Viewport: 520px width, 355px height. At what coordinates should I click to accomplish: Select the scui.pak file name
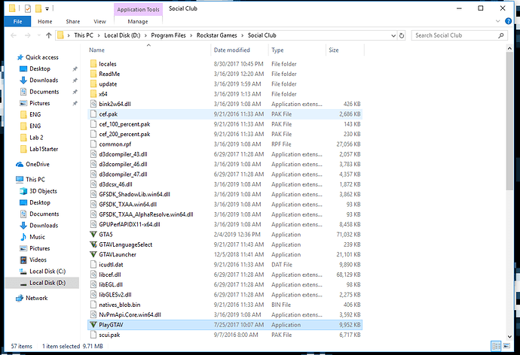(x=109, y=335)
